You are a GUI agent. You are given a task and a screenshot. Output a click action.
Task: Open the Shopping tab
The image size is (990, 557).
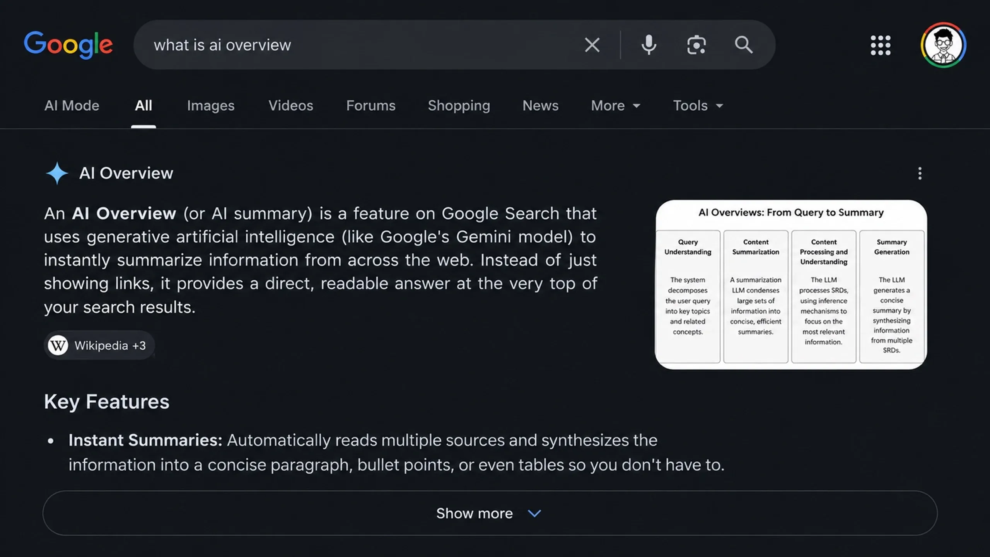[x=459, y=106]
